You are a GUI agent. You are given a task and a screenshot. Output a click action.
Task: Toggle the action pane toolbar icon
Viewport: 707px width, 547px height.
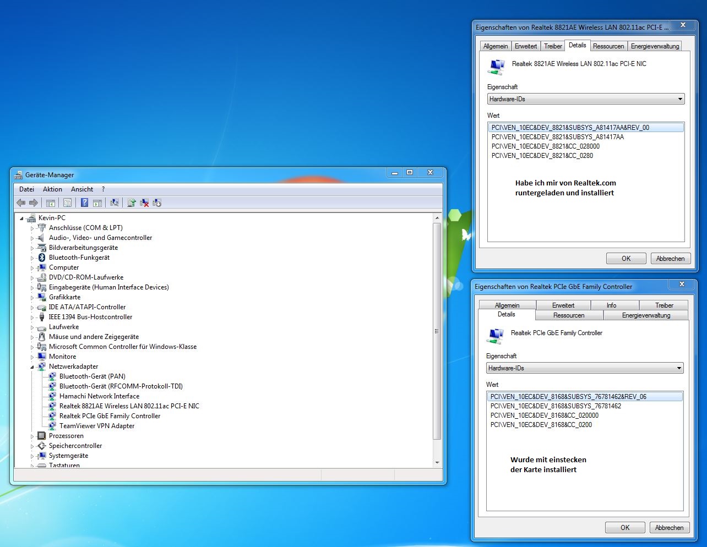(x=97, y=203)
